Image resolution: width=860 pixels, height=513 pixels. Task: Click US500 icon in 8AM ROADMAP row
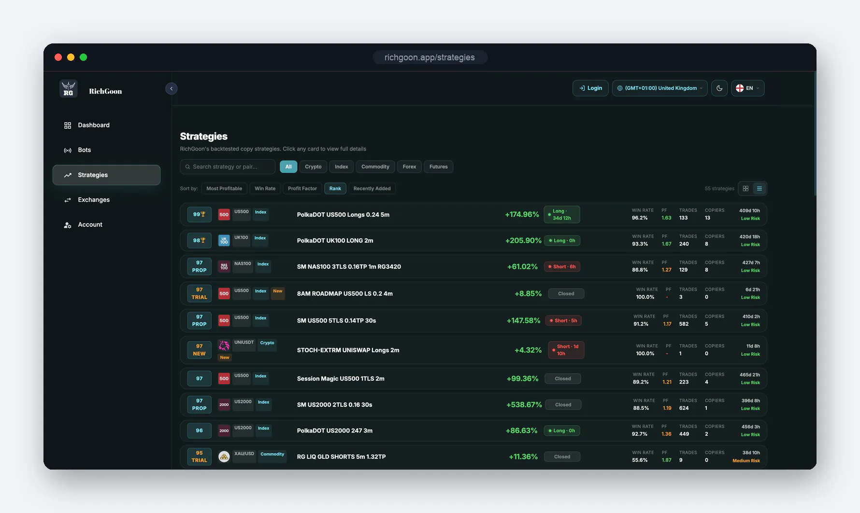tap(224, 293)
